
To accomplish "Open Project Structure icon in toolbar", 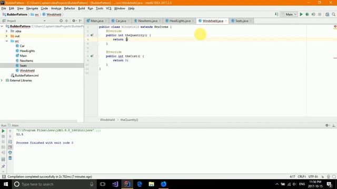I will 327,14.
